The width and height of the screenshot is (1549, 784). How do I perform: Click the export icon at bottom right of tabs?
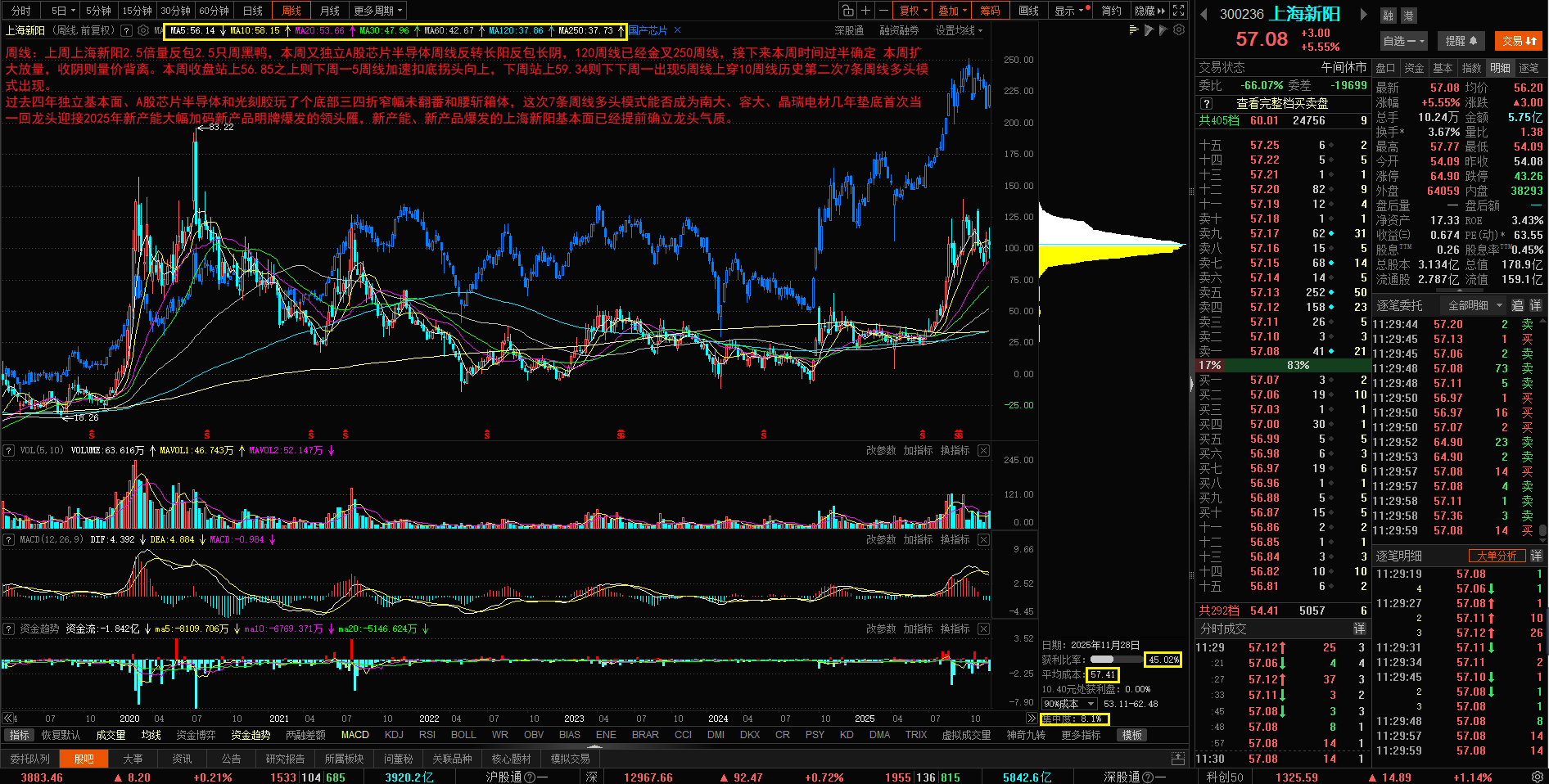1178,759
